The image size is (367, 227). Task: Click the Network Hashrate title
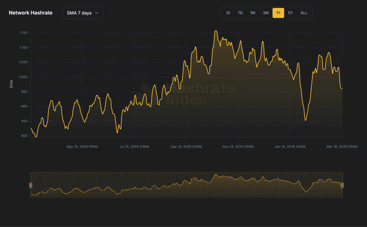point(30,13)
